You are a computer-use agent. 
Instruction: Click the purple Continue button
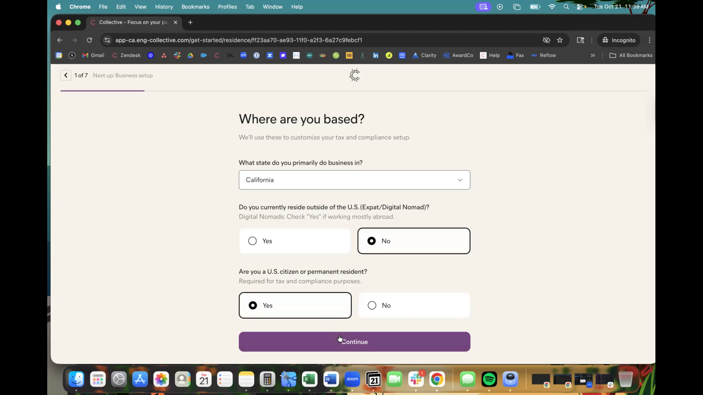(x=354, y=342)
